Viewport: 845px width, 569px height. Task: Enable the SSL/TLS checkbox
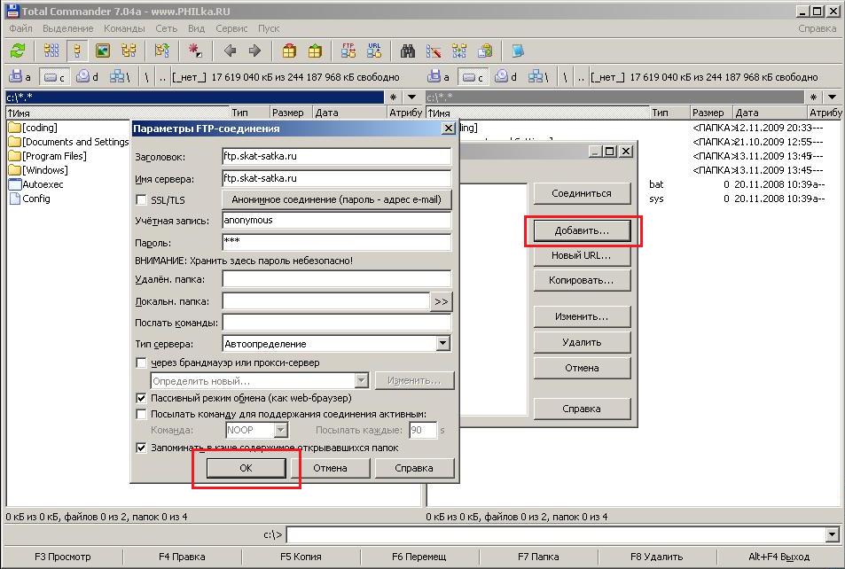[141, 200]
